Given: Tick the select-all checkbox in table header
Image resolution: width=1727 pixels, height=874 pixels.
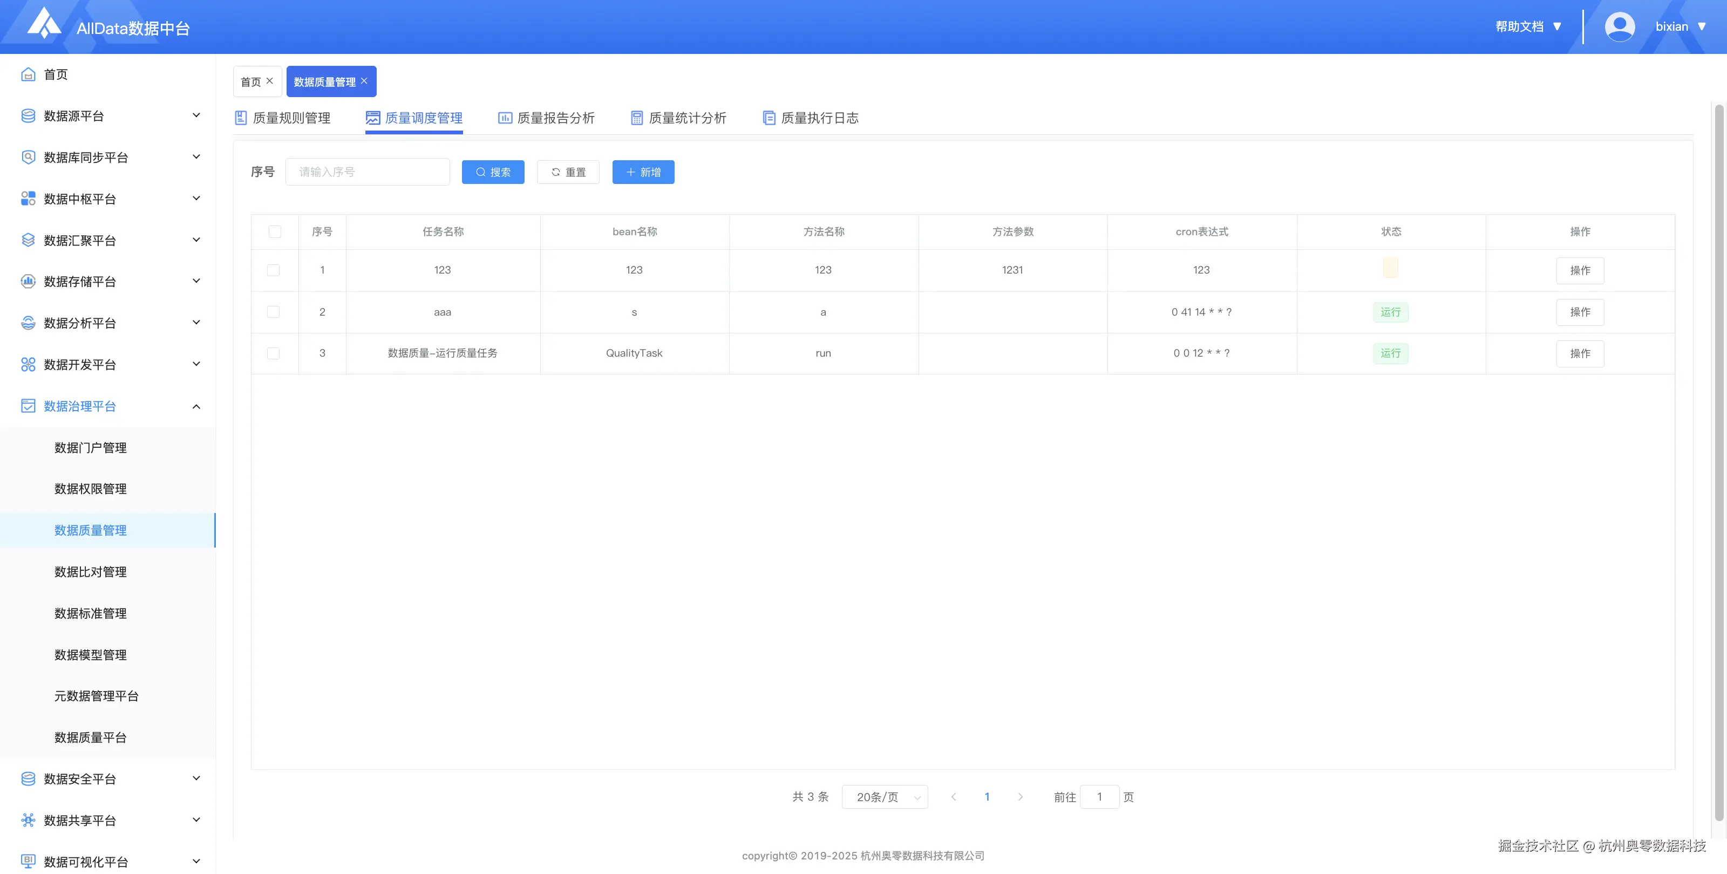Looking at the screenshot, I should click(275, 232).
